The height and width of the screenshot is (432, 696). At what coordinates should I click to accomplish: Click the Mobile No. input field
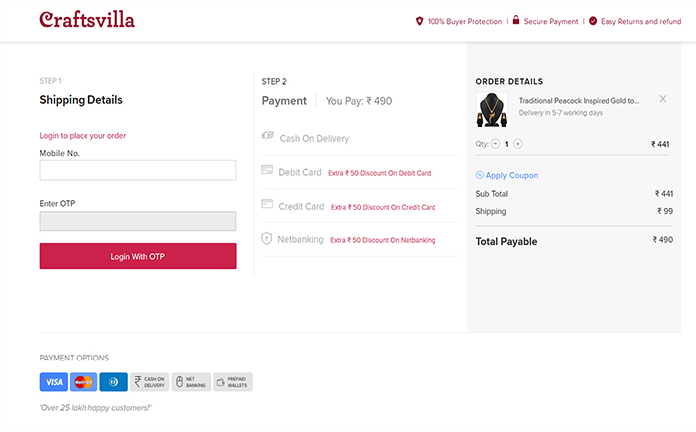(x=137, y=170)
